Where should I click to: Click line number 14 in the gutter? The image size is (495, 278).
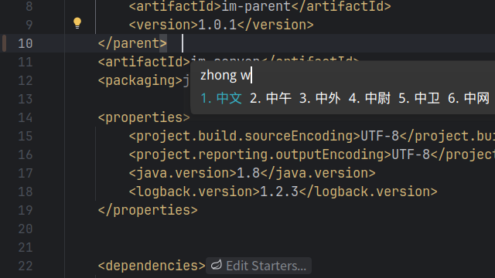[26, 117]
